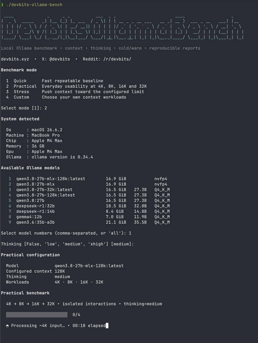
Task: Select the Custom mode row
Action: click(66, 97)
